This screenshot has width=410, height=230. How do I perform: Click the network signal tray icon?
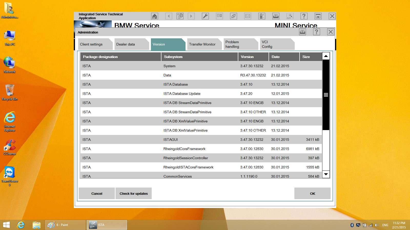pyautogui.click(x=371, y=225)
